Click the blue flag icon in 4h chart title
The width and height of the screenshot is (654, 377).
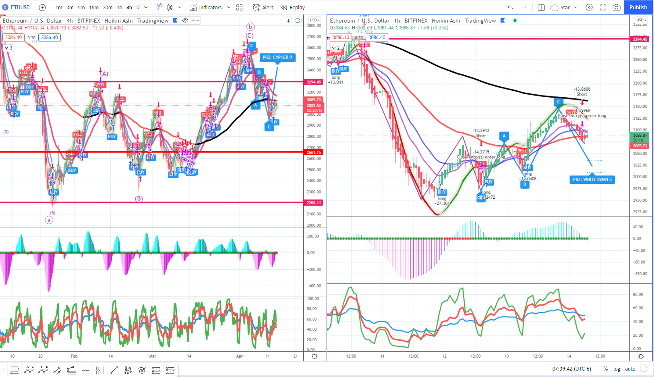click(x=175, y=21)
